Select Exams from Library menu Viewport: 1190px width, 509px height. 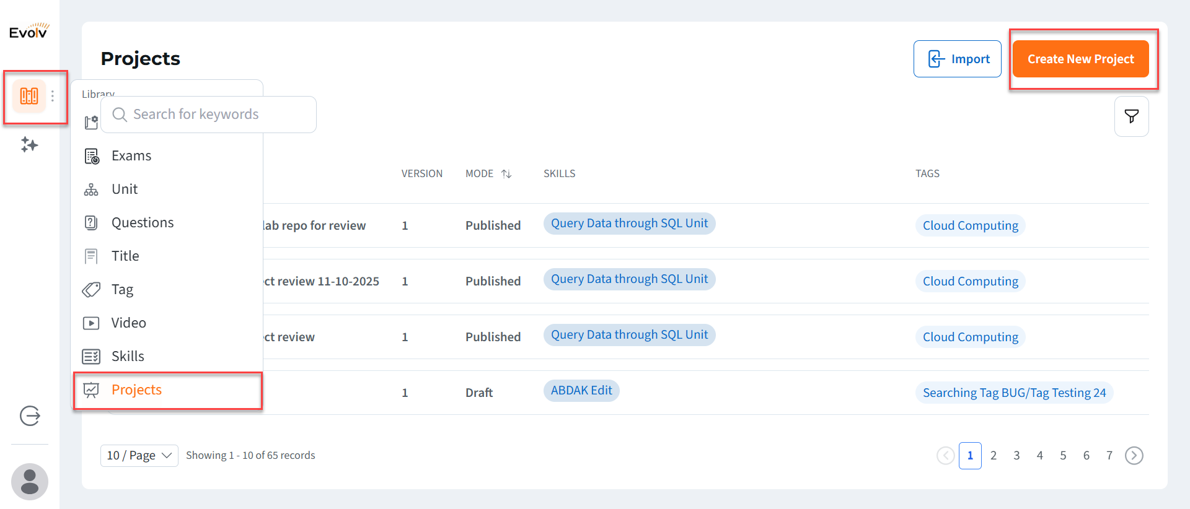click(131, 156)
